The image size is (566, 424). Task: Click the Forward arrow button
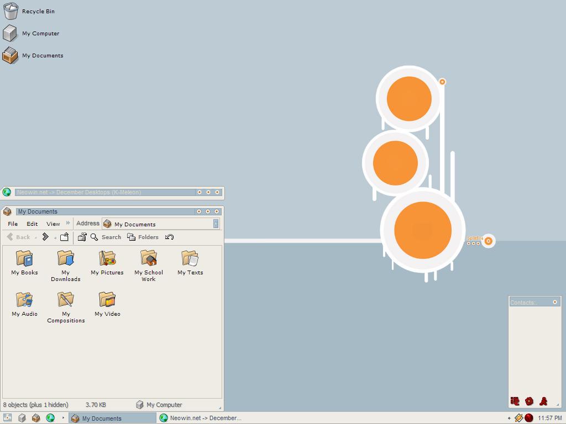click(45, 237)
